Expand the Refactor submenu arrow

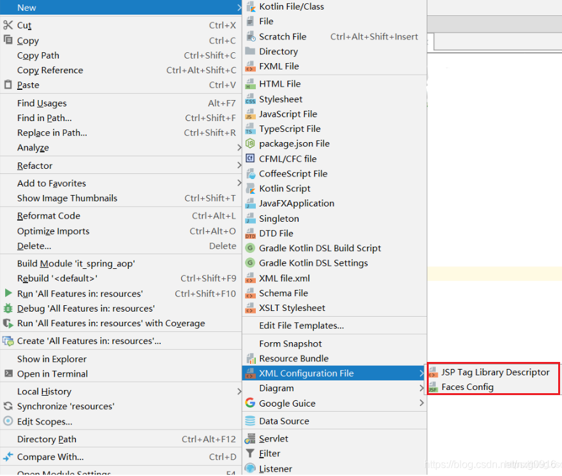point(239,165)
